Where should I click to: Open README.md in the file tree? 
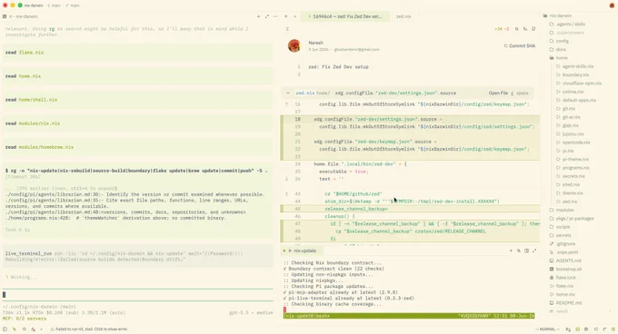click(565, 303)
